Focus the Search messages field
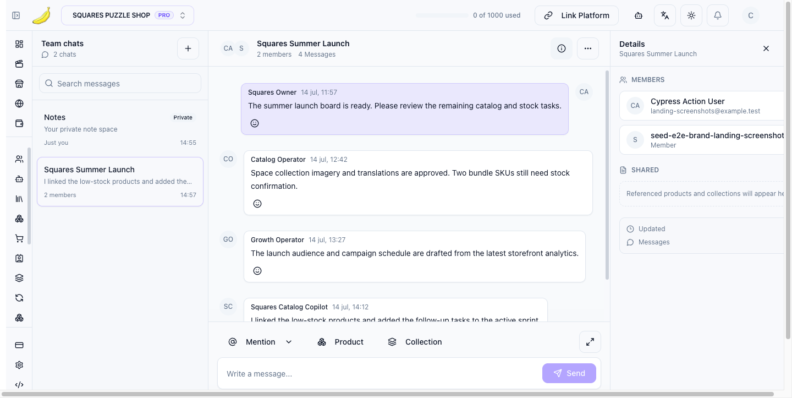 [x=120, y=84]
